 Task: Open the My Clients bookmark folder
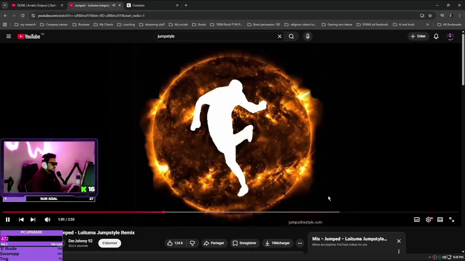click(103, 25)
